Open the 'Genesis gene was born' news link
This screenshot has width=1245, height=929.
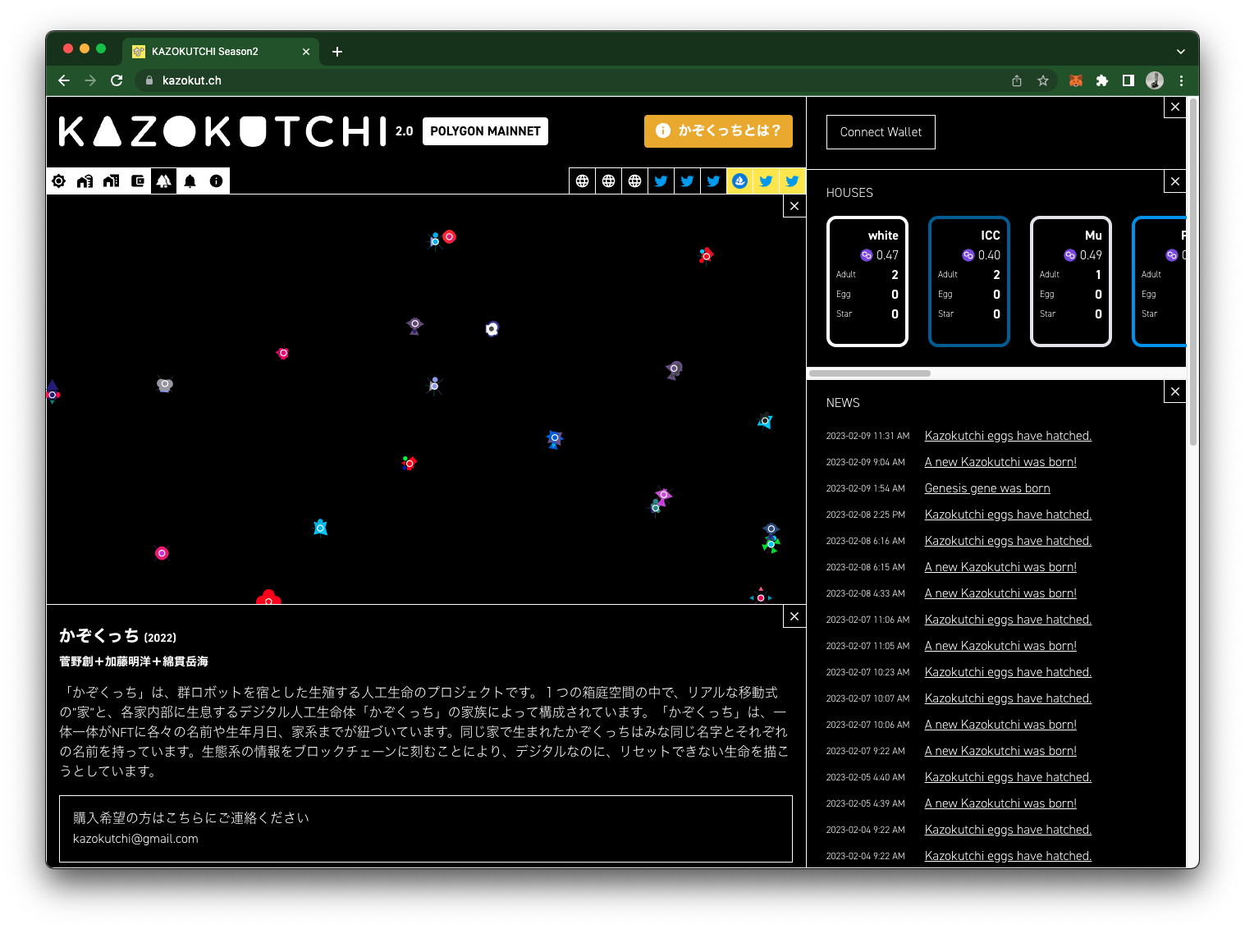point(987,488)
